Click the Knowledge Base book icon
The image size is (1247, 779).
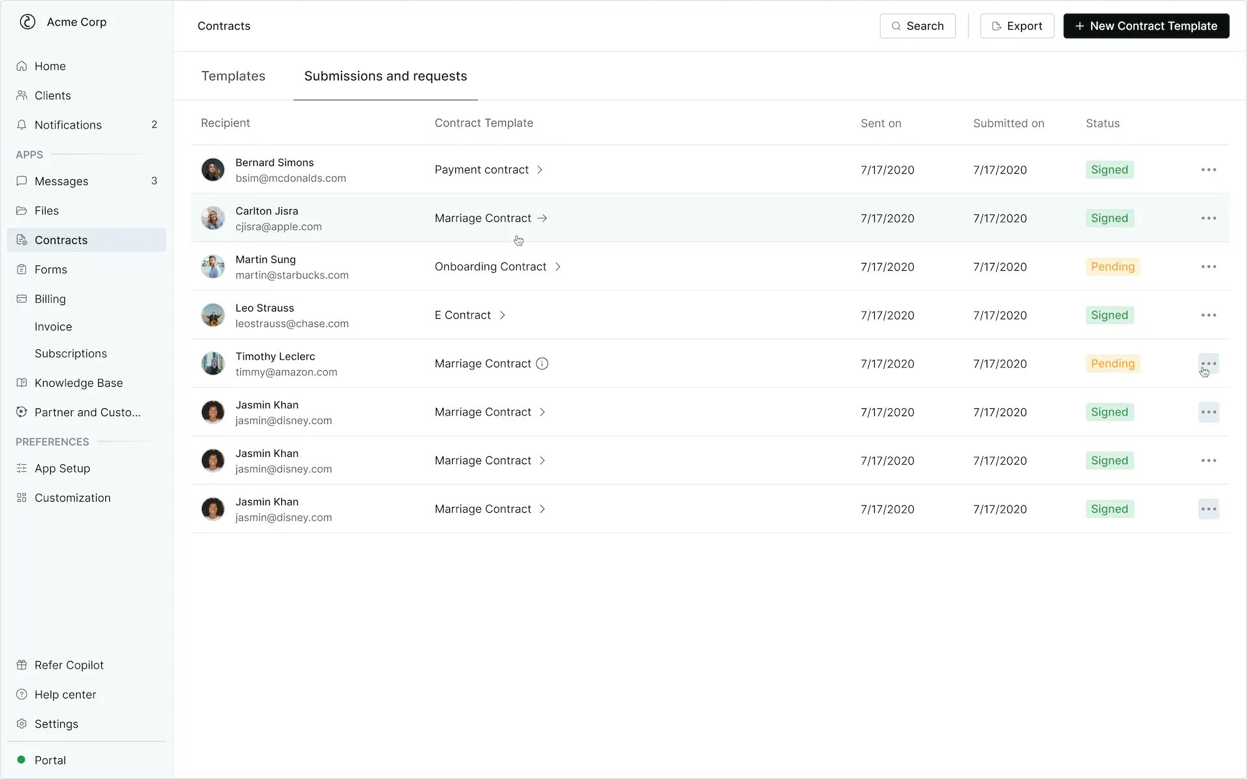point(21,382)
